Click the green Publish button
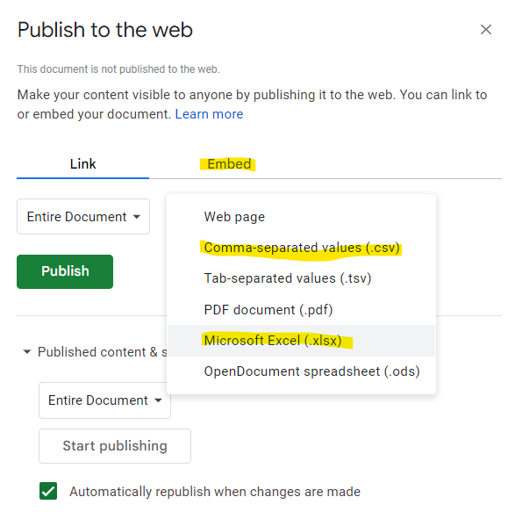This screenshot has width=515, height=526. [x=65, y=271]
